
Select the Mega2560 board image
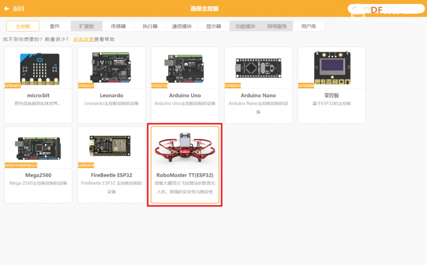pyautogui.click(x=38, y=148)
